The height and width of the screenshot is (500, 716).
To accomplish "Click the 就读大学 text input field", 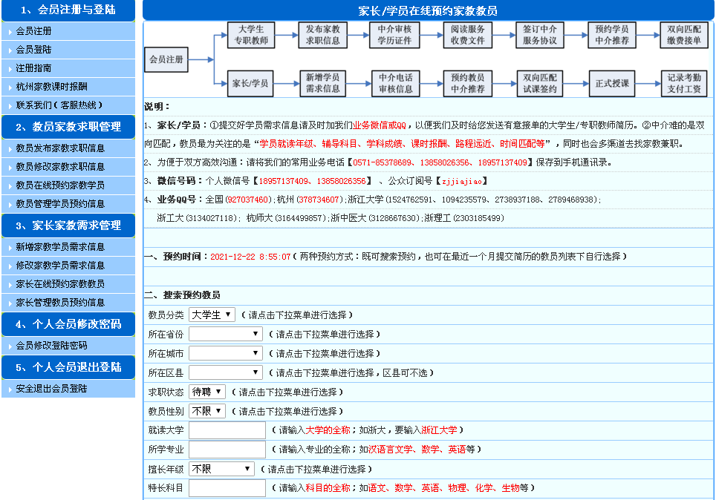I will coord(227,430).
